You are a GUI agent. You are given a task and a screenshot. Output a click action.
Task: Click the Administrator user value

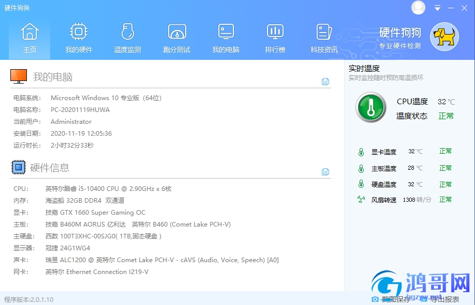[x=71, y=121]
